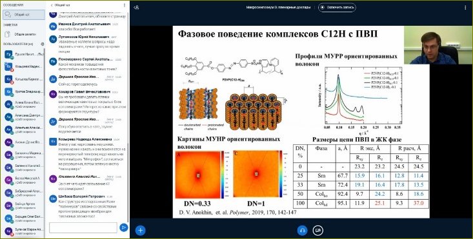Toggle the share webcam button
Screen dimensions: 473x239
click(x=317, y=231)
